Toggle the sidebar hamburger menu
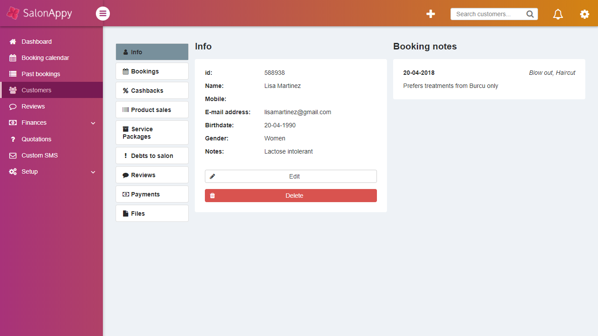This screenshot has width=598, height=336. (103, 14)
